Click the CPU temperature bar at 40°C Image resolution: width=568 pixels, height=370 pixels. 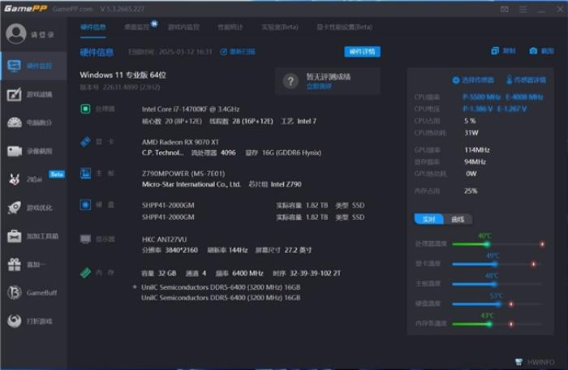pos(498,244)
